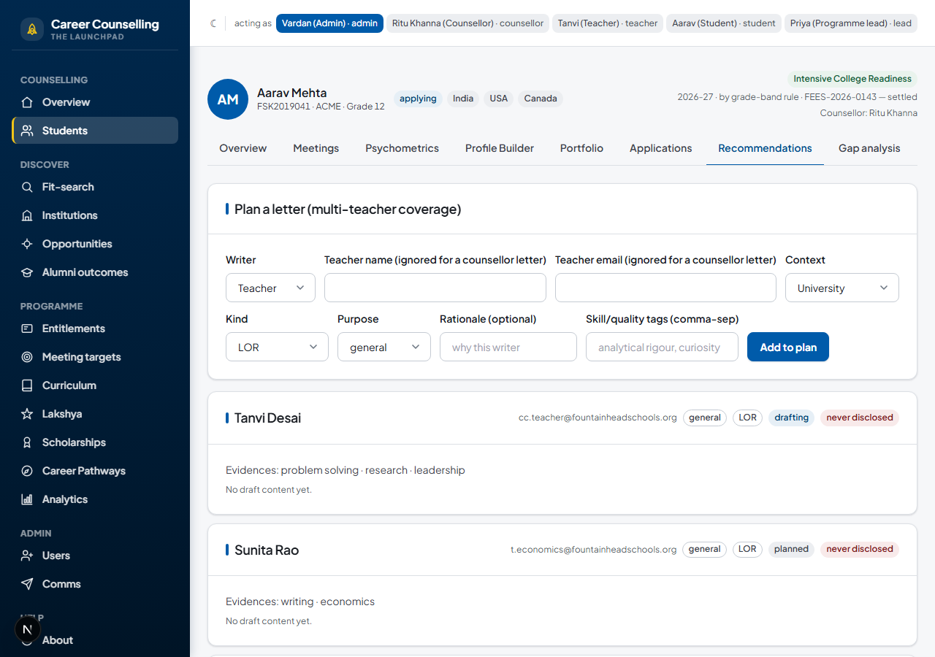Open the Fit-search sidebar link
The image size is (935, 657).
[95, 187]
